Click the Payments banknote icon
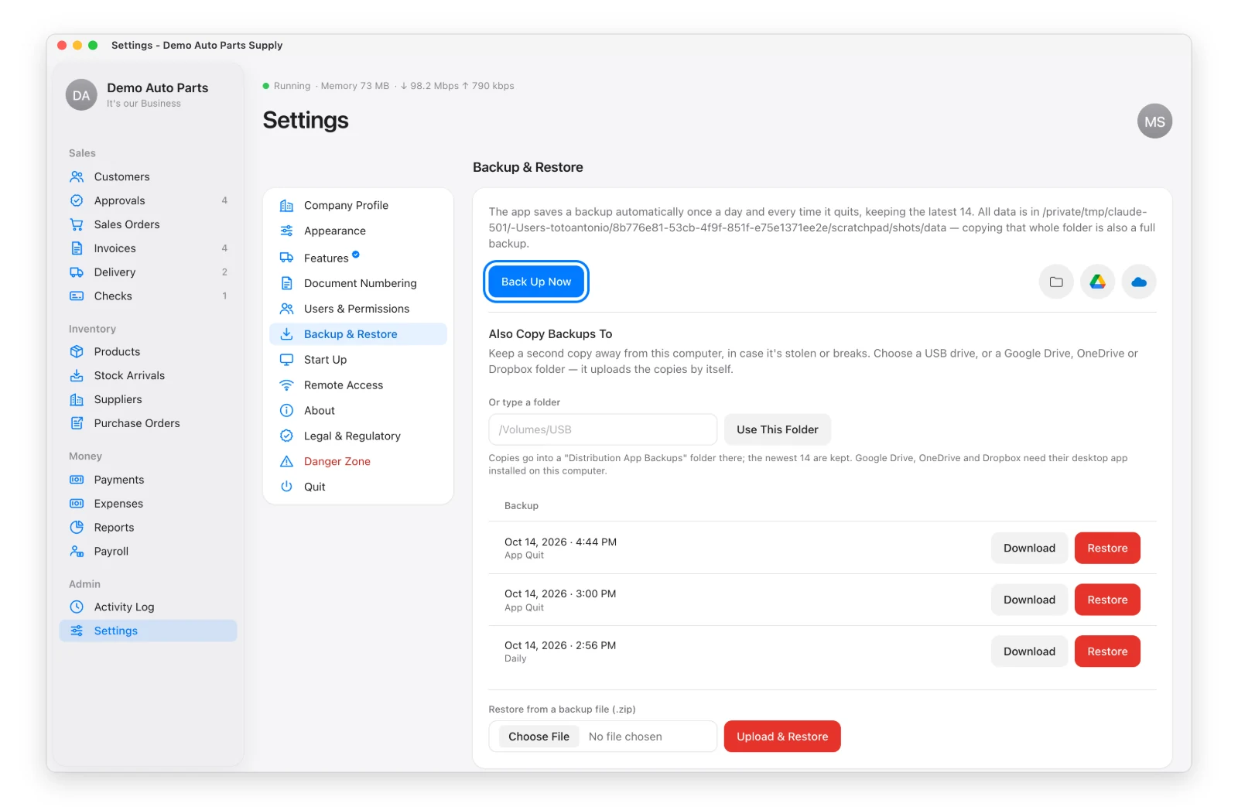1238x807 pixels. tap(77, 480)
